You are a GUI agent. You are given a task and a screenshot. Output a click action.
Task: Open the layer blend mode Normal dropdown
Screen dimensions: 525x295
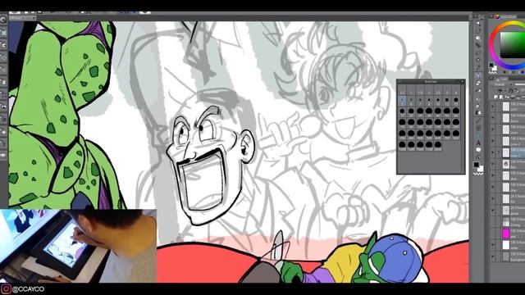pyautogui.click(x=502, y=84)
